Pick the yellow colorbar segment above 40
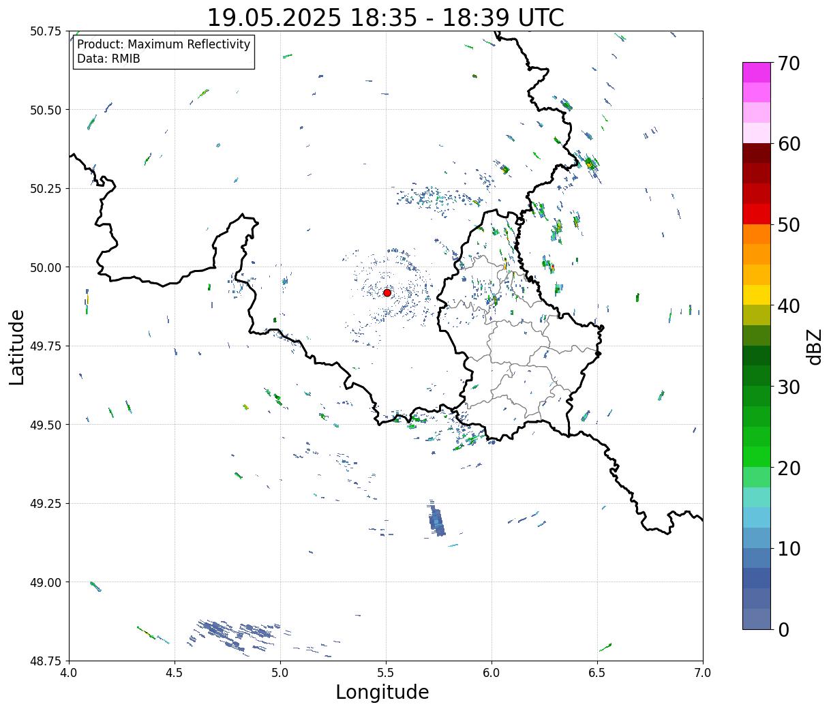Image resolution: width=831 pixels, height=709 pixels. tap(757, 295)
